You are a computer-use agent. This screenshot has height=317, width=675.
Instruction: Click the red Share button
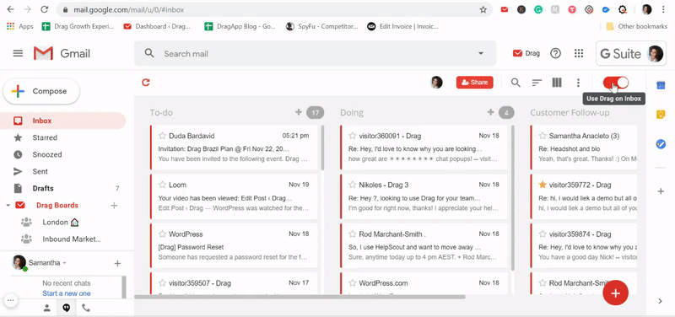tap(474, 83)
